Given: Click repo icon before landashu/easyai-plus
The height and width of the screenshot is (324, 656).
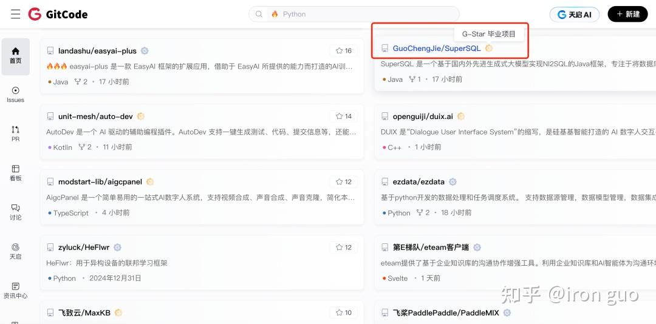Looking at the screenshot, I should (50, 51).
